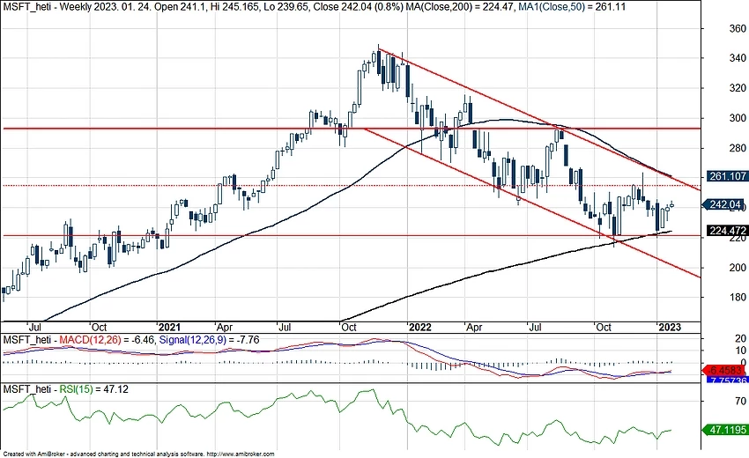
Task: Click the 20 label on the MACD scale
Action: (740, 338)
